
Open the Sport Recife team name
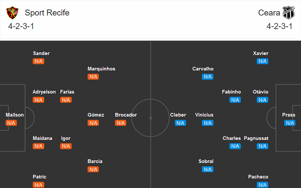coord(47,13)
